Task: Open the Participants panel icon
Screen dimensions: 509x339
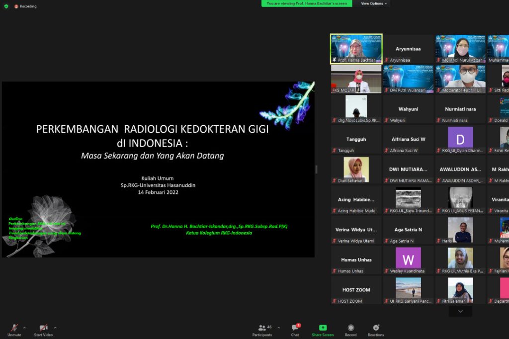Action: (x=262, y=329)
